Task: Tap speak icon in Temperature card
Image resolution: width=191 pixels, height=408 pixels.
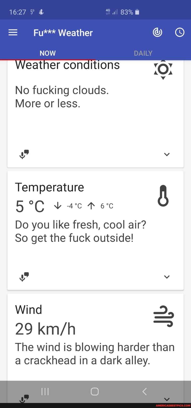Action: click(24, 277)
